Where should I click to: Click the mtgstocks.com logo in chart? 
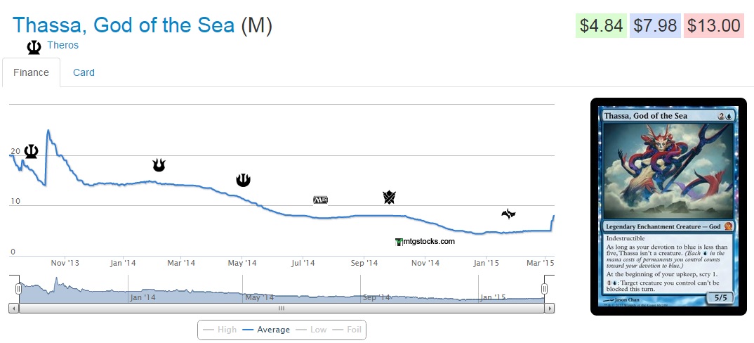[x=425, y=241]
